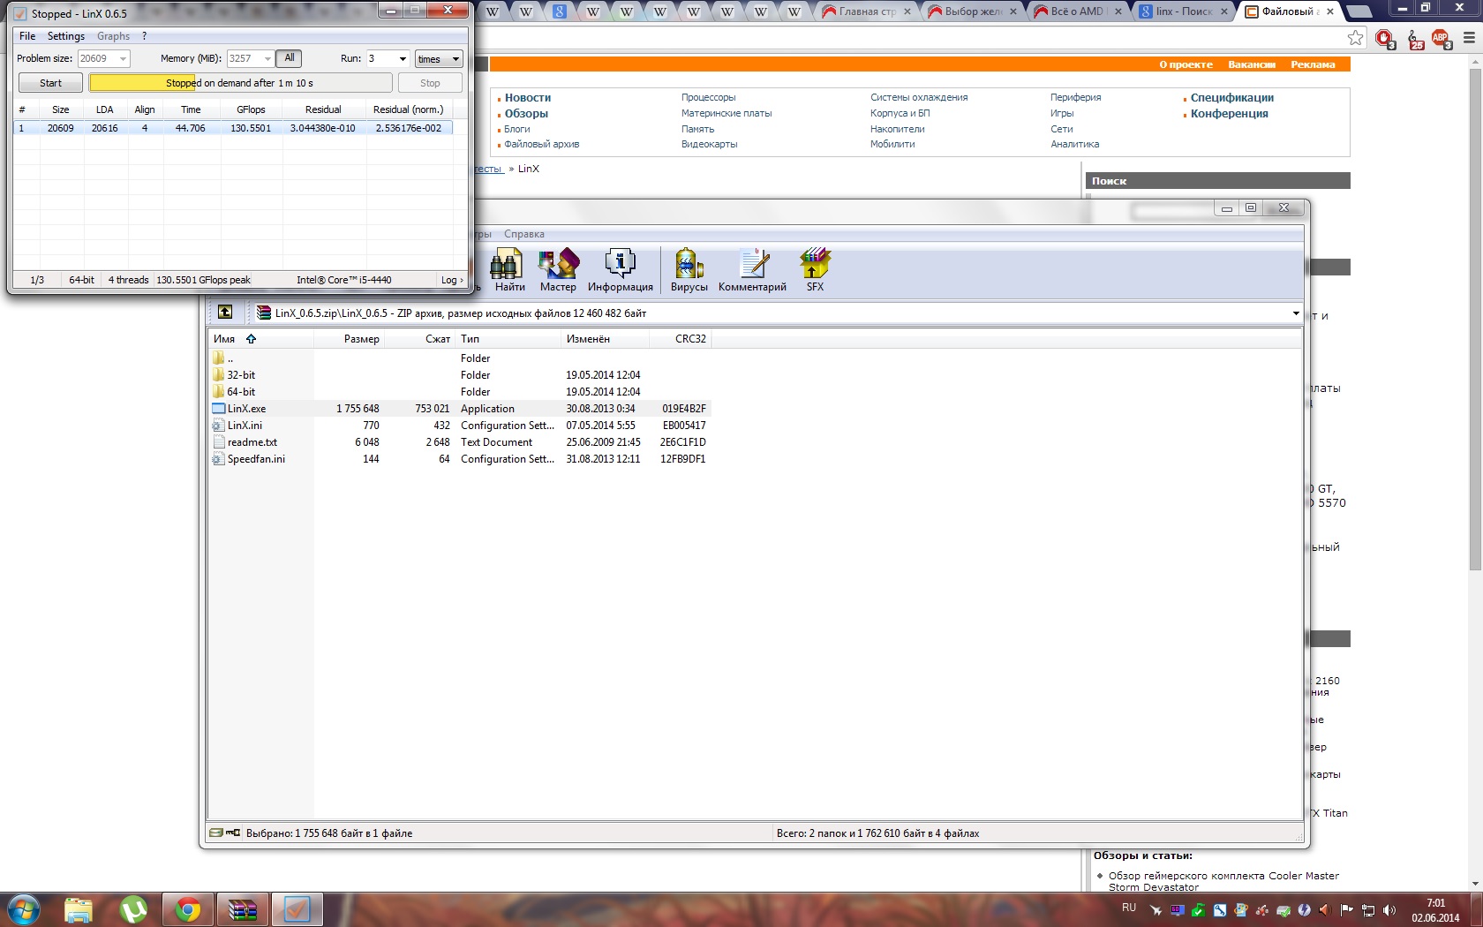Show archive Информация in WinRAR

tap(620, 270)
